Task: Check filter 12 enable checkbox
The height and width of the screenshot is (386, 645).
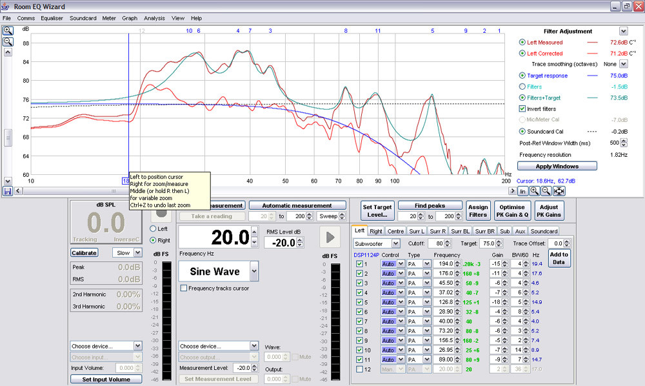Action: (359, 369)
